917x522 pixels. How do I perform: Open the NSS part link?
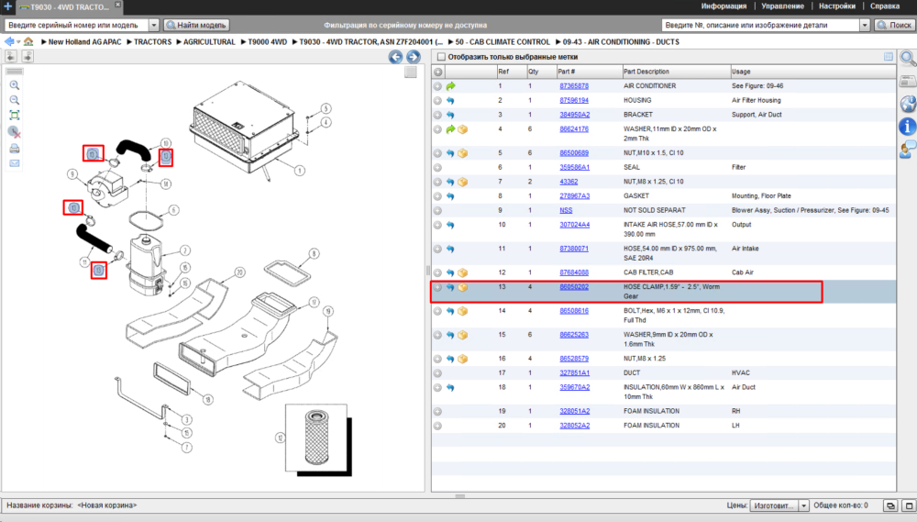pos(566,211)
